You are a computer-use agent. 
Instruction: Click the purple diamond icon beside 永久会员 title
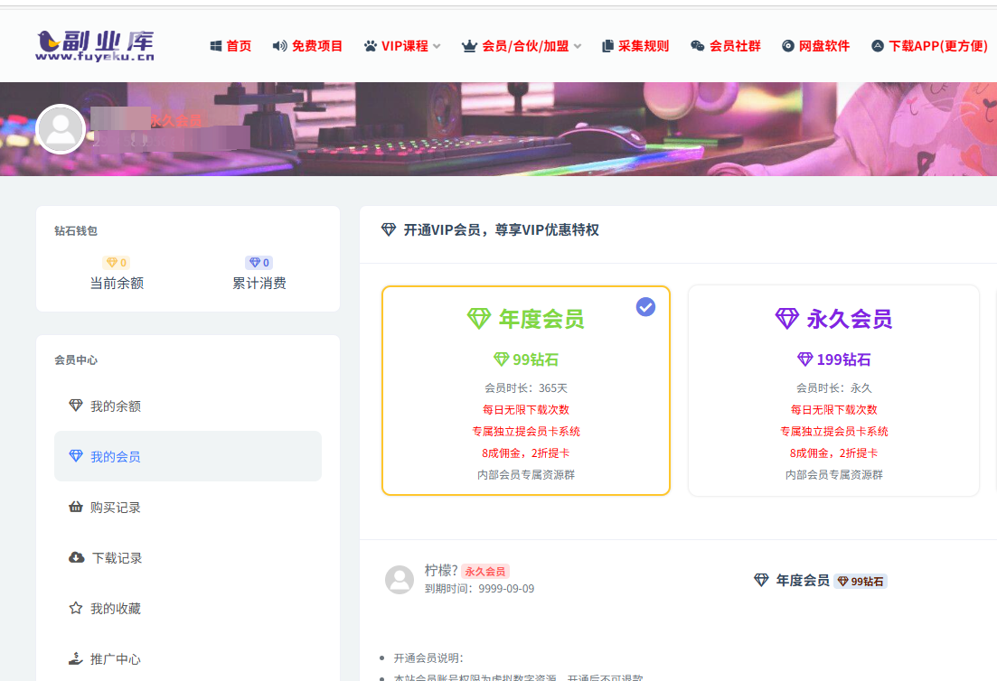click(786, 318)
